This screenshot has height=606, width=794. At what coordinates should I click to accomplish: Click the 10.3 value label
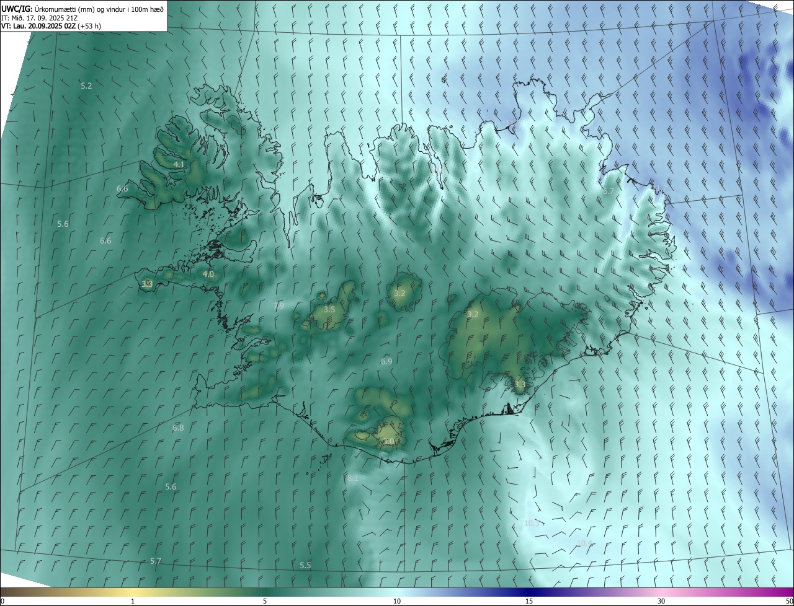pyautogui.click(x=532, y=524)
